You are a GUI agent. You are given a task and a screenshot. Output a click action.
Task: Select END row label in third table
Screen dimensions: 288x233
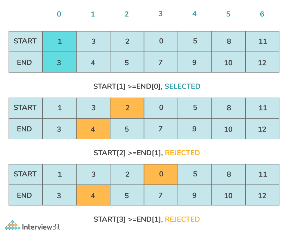pyautogui.click(x=25, y=195)
